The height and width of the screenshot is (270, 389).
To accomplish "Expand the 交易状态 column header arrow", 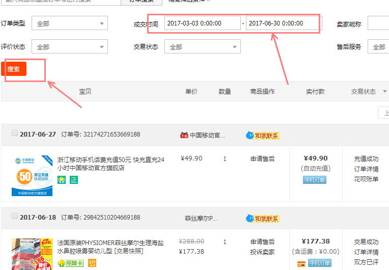I will click(x=385, y=91).
